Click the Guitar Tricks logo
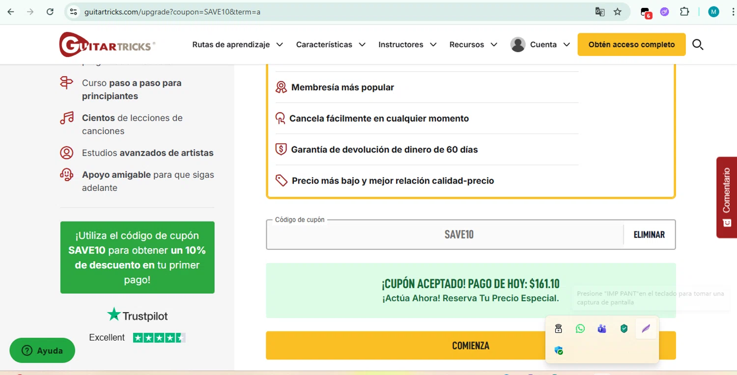The image size is (737, 375). point(107,45)
